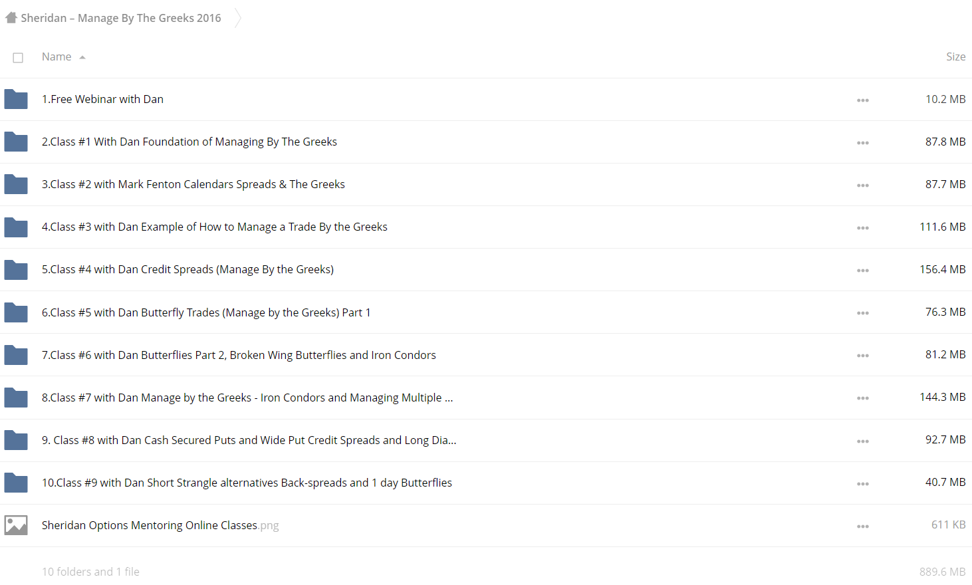Click folder icon for 4.Class #3 with Dan
The height and width of the screenshot is (585, 972).
(16, 227)
